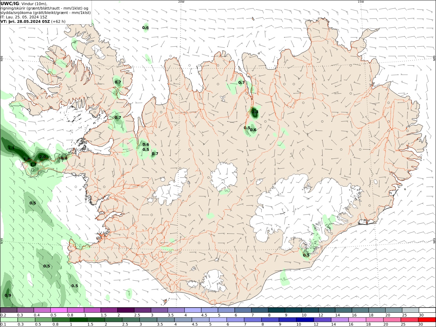Click 'rigning/skúrir' line in the map header
Image resolution: width=436 pixels, height=327 pixels.
45,8
